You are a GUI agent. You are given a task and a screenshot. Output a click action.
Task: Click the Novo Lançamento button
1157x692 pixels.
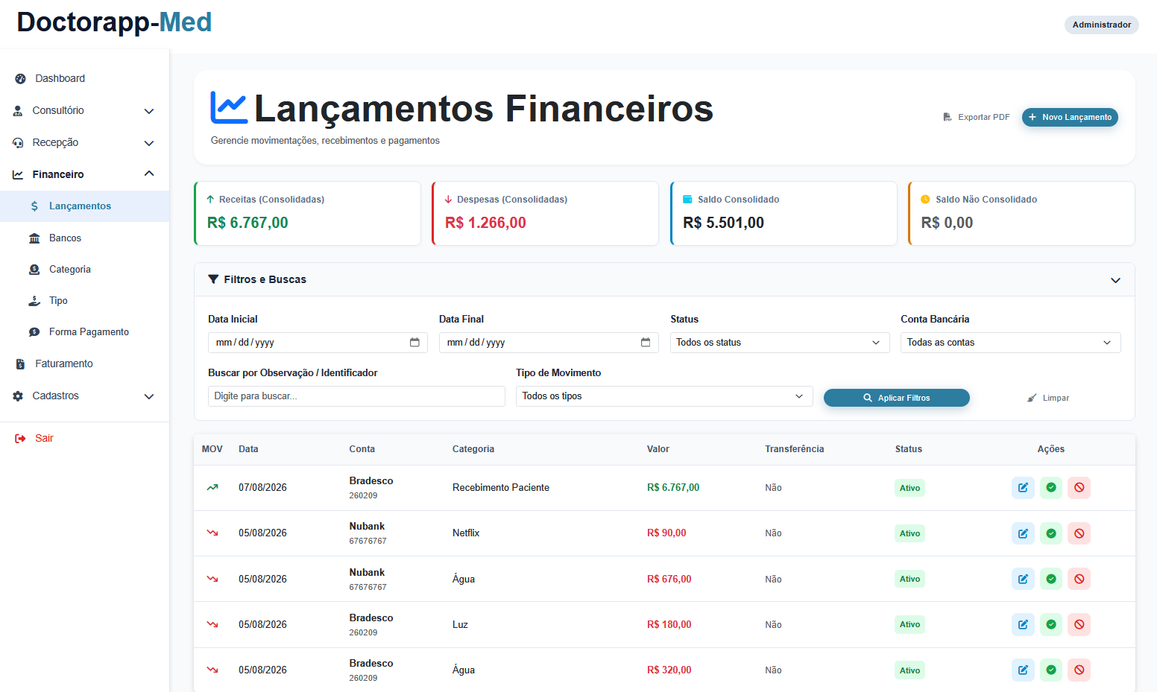click(1070, 117)
